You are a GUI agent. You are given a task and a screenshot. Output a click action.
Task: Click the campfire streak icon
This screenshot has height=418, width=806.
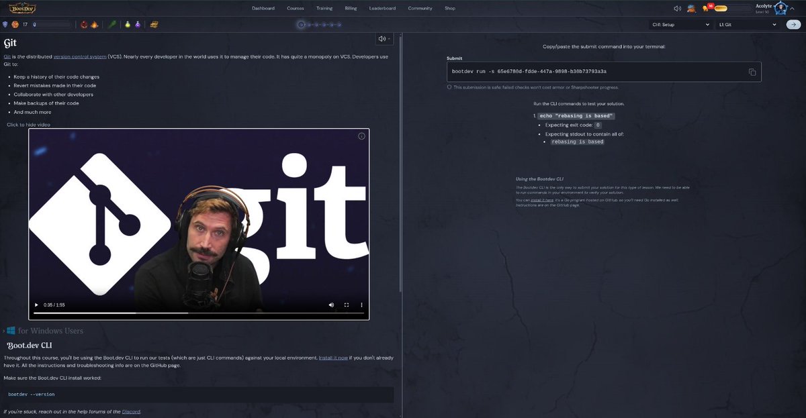click(x=94, y=25)
